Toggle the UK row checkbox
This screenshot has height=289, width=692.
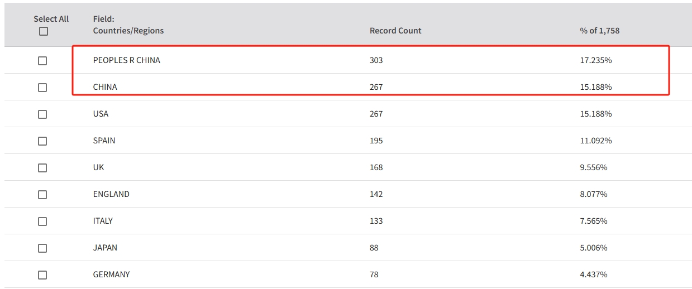pyautogui.click(x=42, y=168)
